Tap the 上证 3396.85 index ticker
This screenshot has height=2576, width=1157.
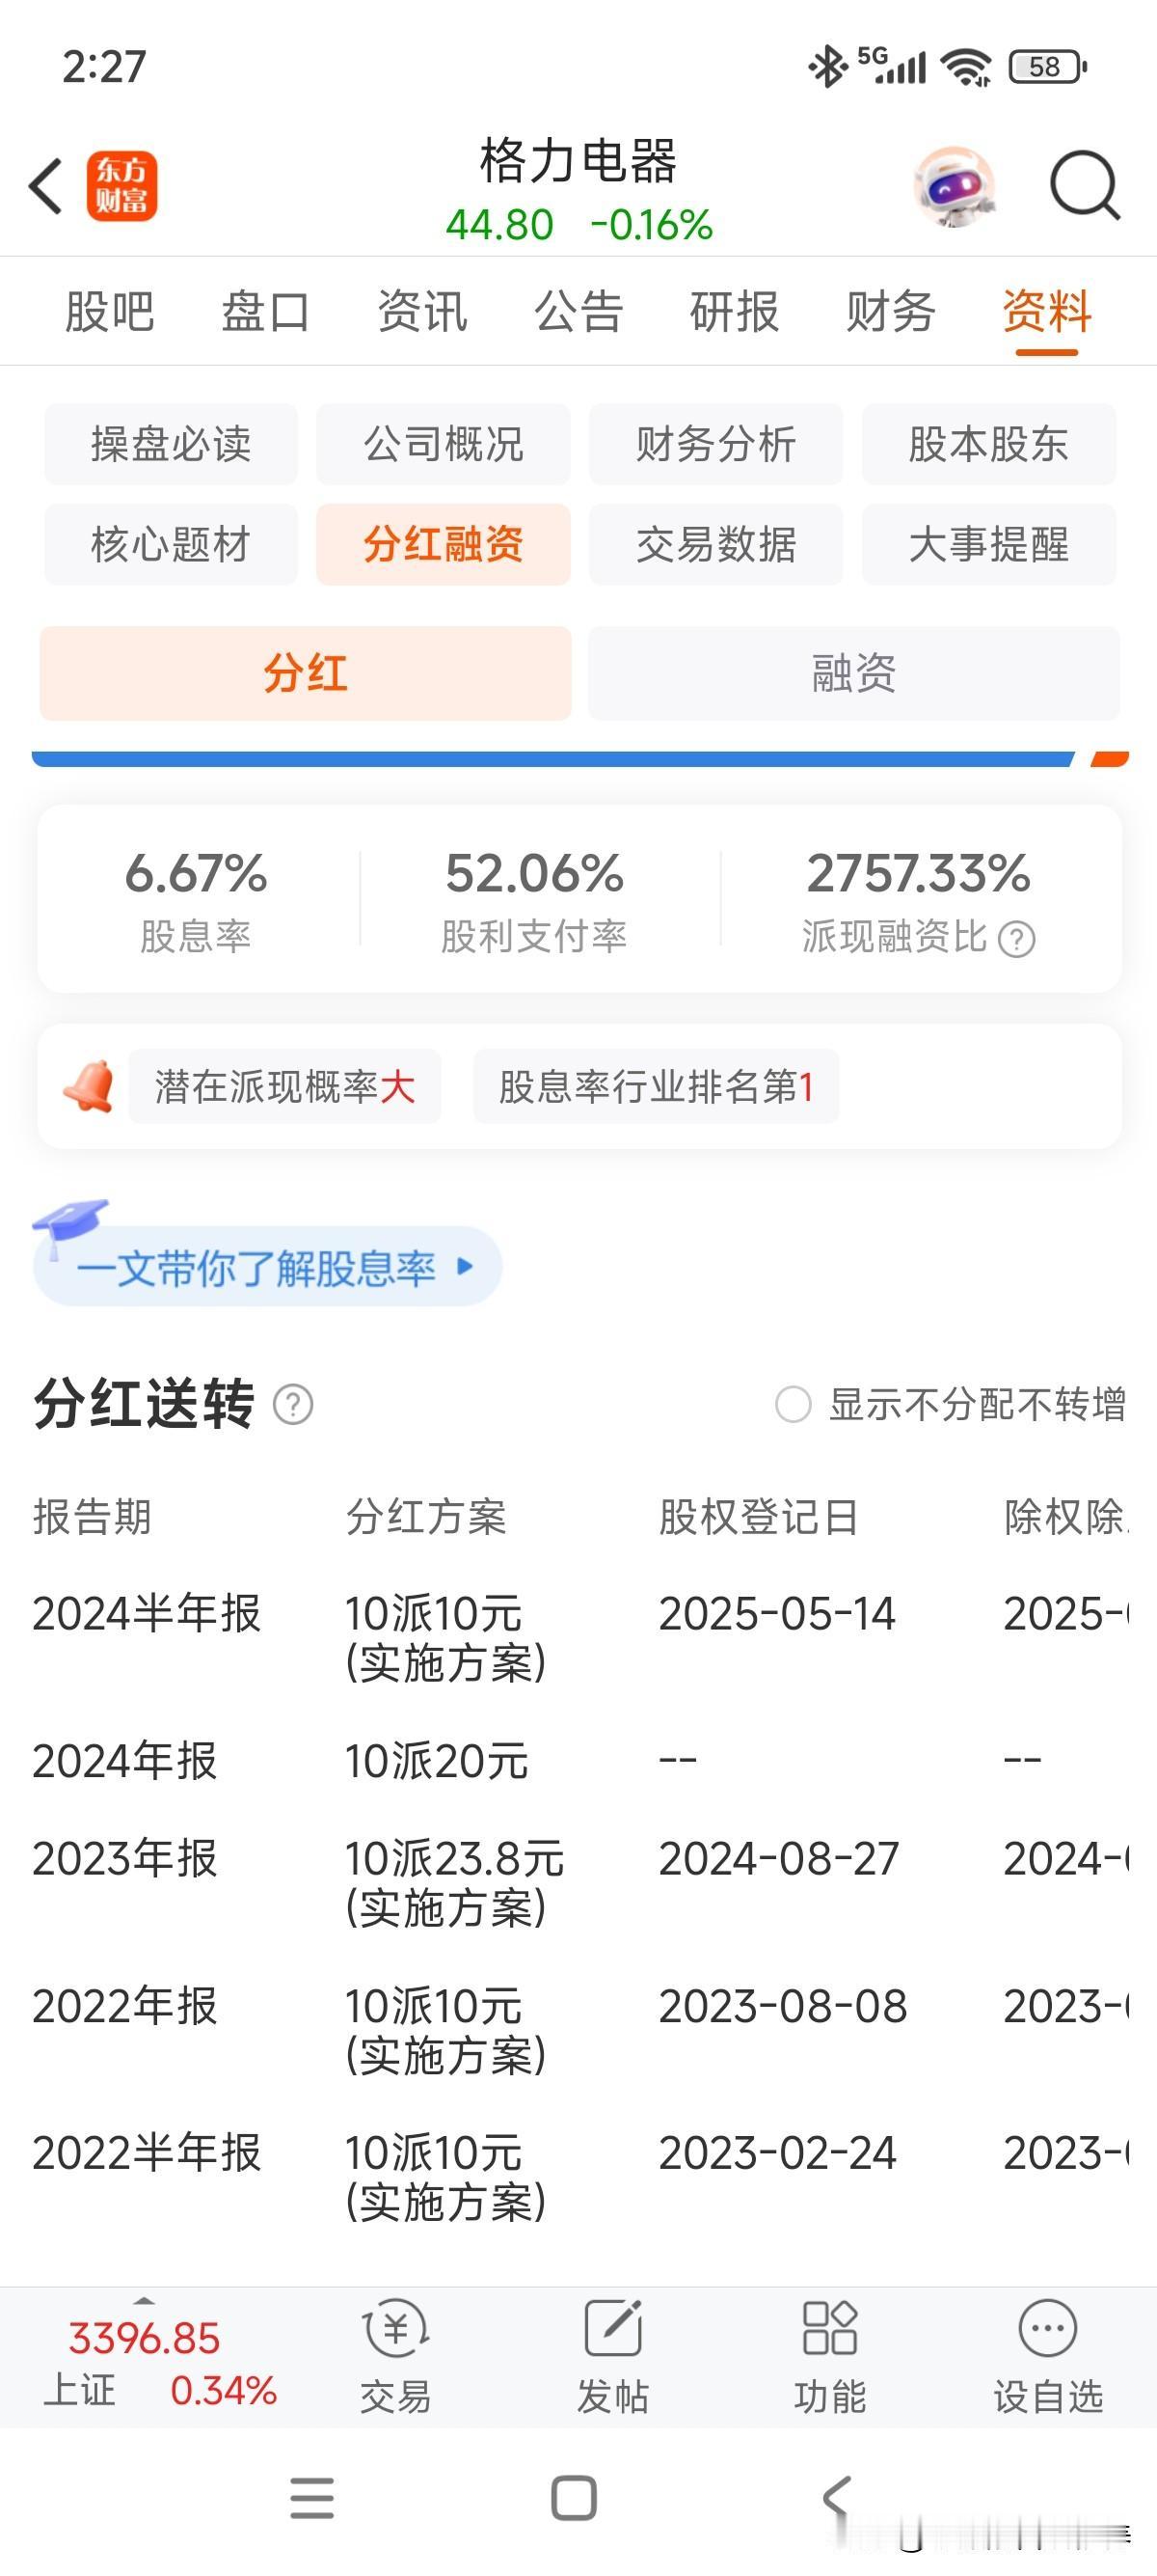tap(160, 2364)
